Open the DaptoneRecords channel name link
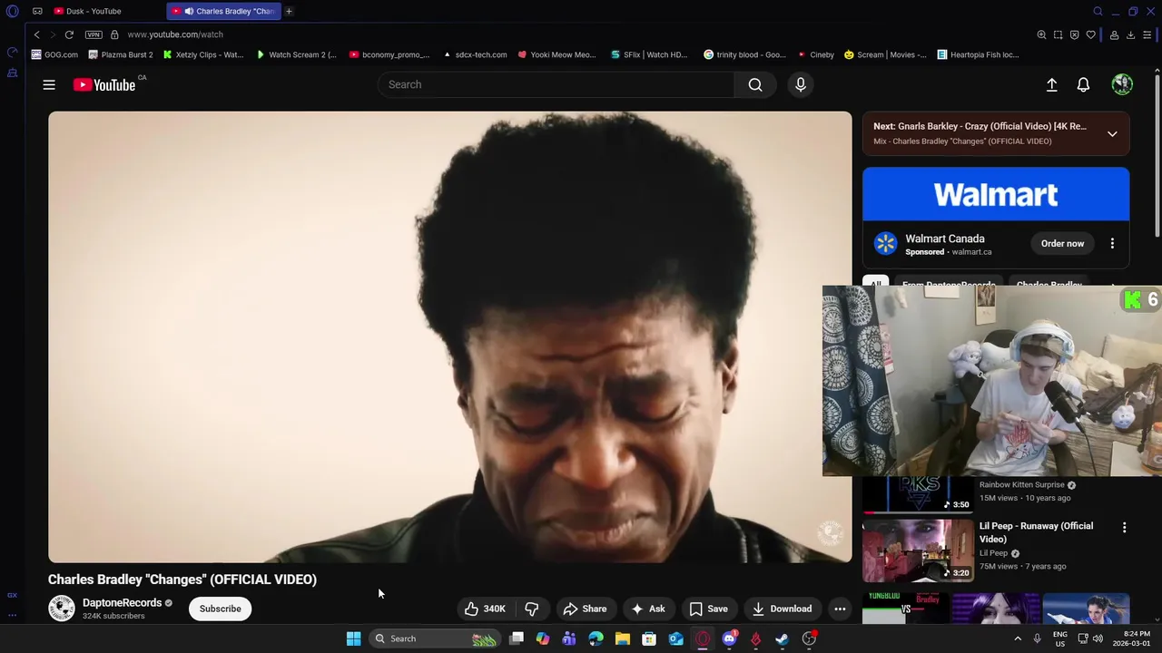 pyautogui.click(x=122, y=603)
